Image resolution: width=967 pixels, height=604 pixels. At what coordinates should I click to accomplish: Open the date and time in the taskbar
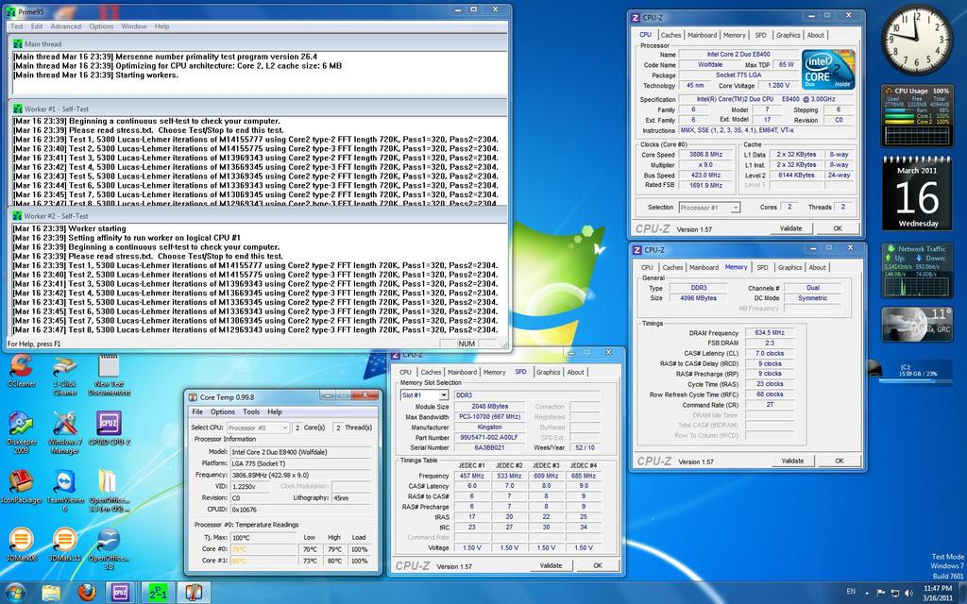tap(938, 593)
